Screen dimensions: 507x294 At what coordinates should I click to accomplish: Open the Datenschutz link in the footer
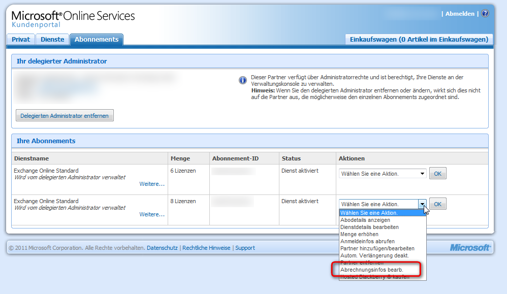(x=162, y=248)
